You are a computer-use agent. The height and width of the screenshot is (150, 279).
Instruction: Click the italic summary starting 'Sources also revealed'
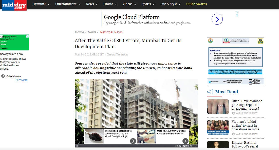click(x=134, y=68)
